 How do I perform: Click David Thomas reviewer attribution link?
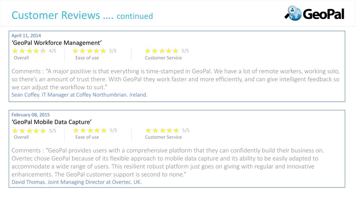pos(76,182)
